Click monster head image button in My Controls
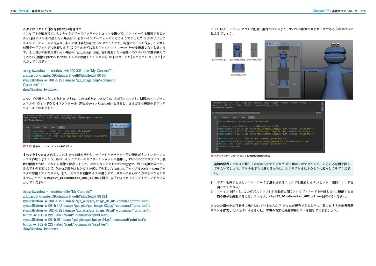The width and height of the screenshot is (376, 266). click(283, 59)
